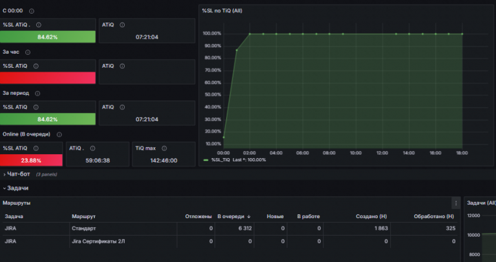Click the chart data point at 18:00

462,34
